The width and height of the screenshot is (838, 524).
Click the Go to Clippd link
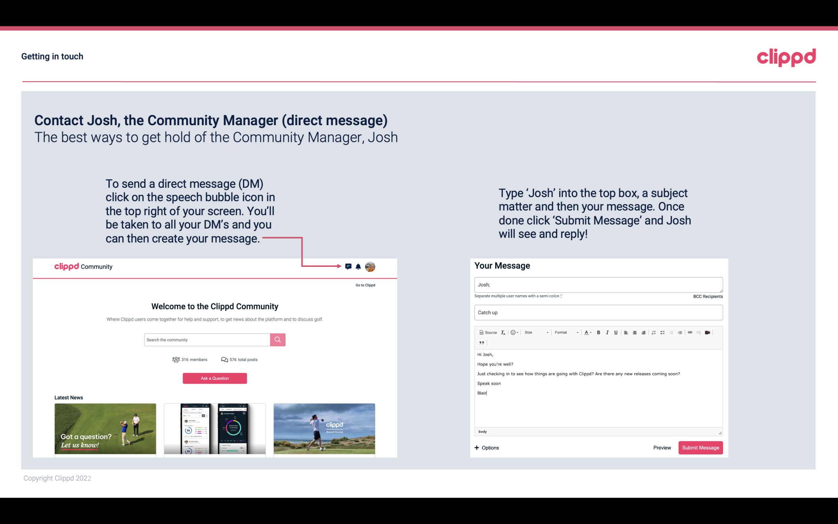point(365,285)
